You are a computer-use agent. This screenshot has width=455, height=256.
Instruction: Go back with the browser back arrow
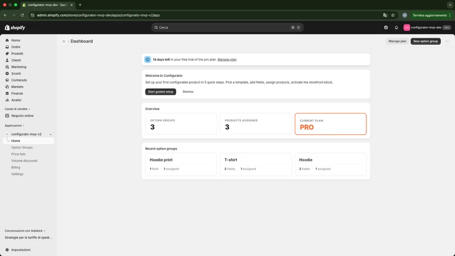coord(5,15)
